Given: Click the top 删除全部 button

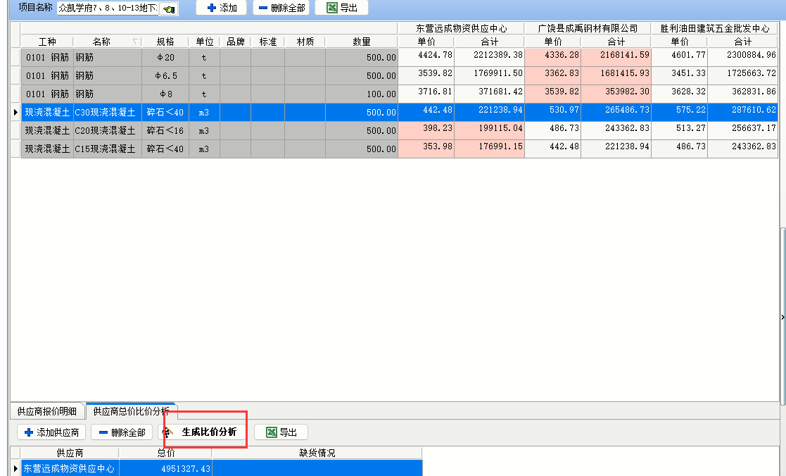Looking at the screenshot, I should (281, 8).
